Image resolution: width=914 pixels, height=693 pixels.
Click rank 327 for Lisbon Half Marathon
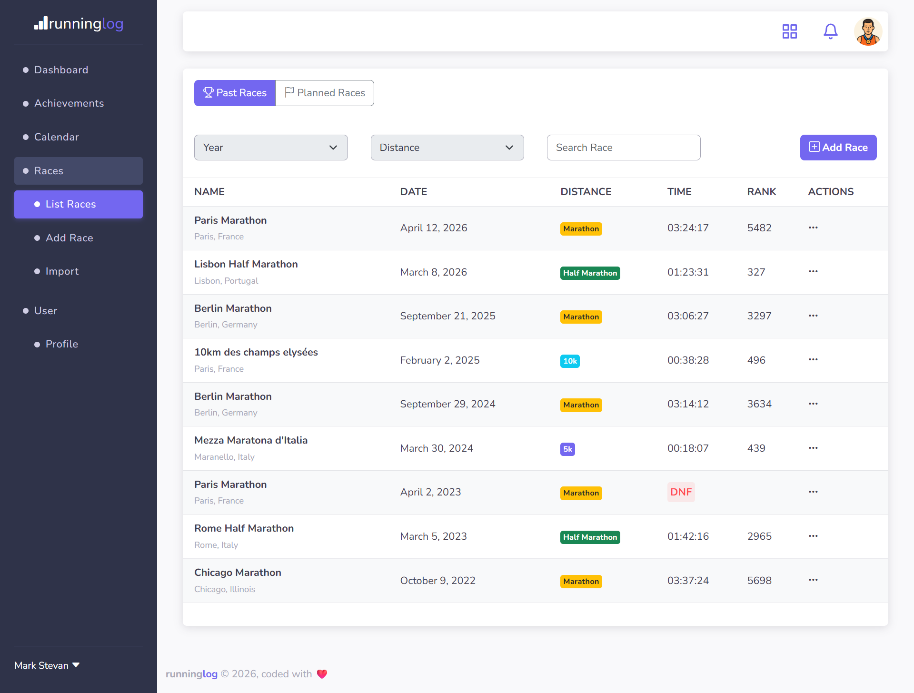(756, 272)
